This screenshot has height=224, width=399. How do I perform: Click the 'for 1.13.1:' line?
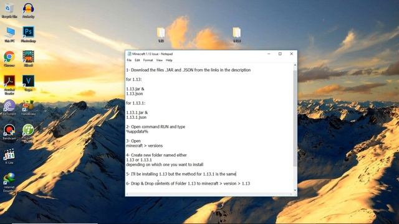coord(136,103)
